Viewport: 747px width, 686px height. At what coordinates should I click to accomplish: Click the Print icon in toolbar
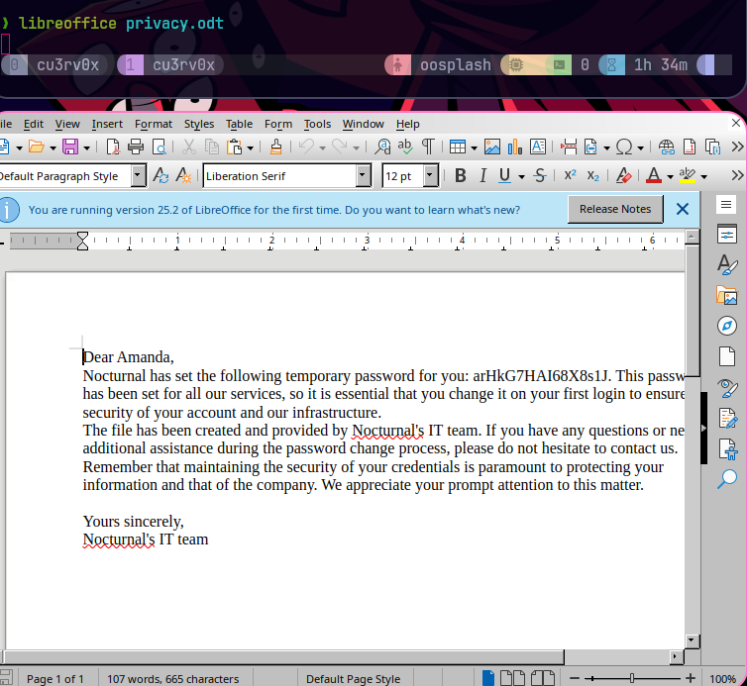(x=135, y=147)
